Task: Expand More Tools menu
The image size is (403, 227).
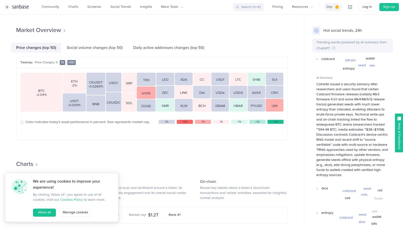Action: point(172,7)
